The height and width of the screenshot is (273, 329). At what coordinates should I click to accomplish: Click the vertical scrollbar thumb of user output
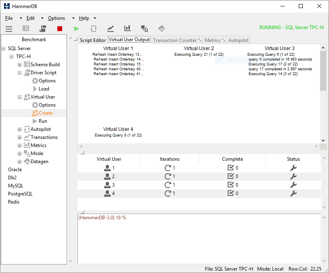(x=323, y=71)
